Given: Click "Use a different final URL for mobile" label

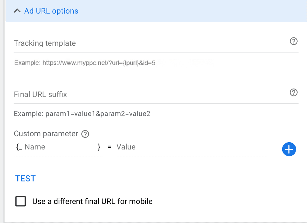Looking at the screenshot, I should pyautogui.click(x=92, y=201).
